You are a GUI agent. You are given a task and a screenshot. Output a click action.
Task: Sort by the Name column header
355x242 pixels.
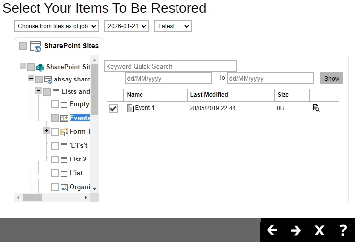[135, 95]
